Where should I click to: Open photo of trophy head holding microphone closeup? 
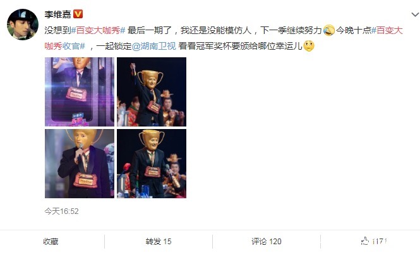click(x=80, y=164)
